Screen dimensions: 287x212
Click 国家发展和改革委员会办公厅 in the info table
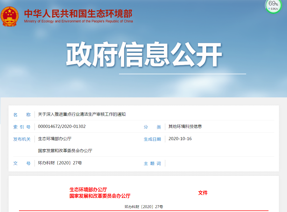[65, 151]
